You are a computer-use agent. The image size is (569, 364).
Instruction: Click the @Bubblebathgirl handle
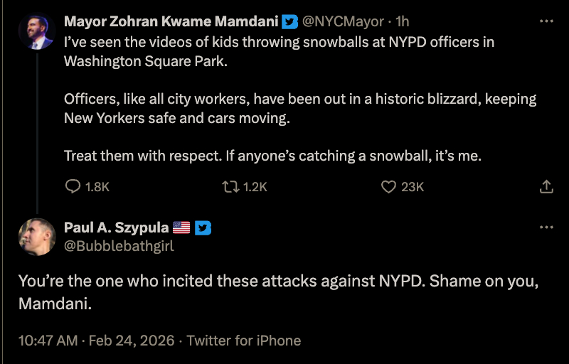(119, 247)
